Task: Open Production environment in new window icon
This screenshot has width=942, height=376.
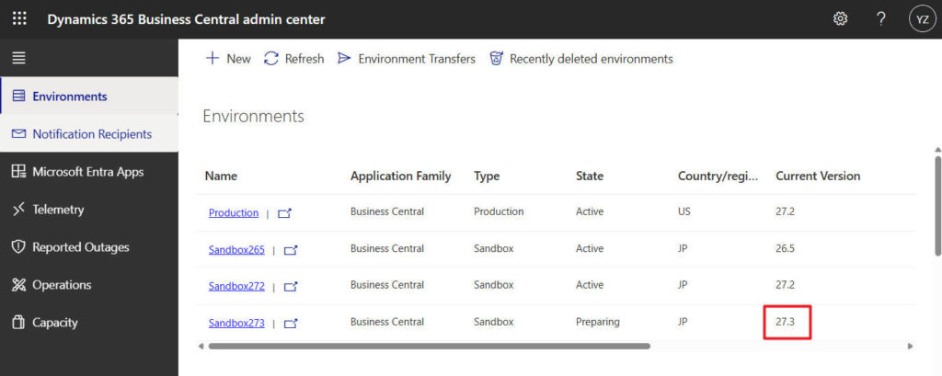Action: point(284,213)
